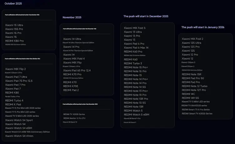This screenshot has height=144, width=235.
Task: Click the "REDMI Note 14 5G" entry
Action: pos(135,87)
